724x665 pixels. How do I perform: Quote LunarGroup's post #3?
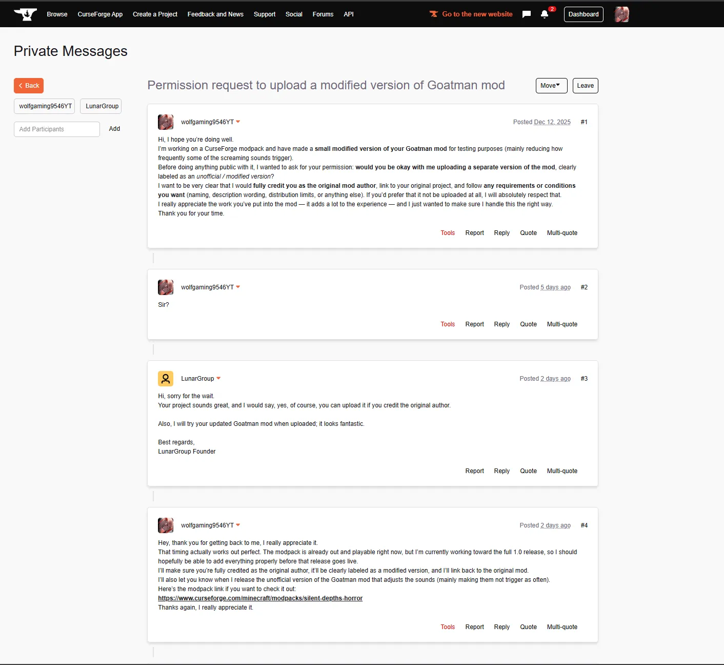[x=529, y=471]
